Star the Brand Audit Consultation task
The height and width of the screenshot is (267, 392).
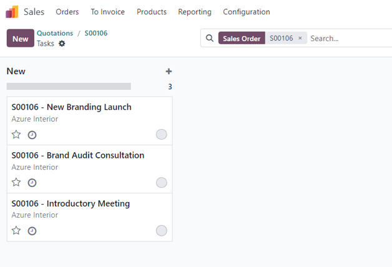click(x=16, y=182)
